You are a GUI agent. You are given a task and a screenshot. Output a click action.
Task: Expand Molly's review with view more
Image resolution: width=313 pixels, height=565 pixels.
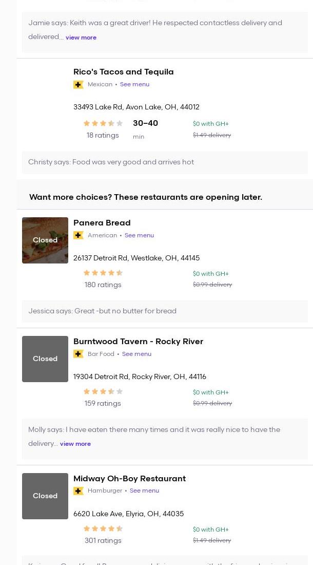75,444
